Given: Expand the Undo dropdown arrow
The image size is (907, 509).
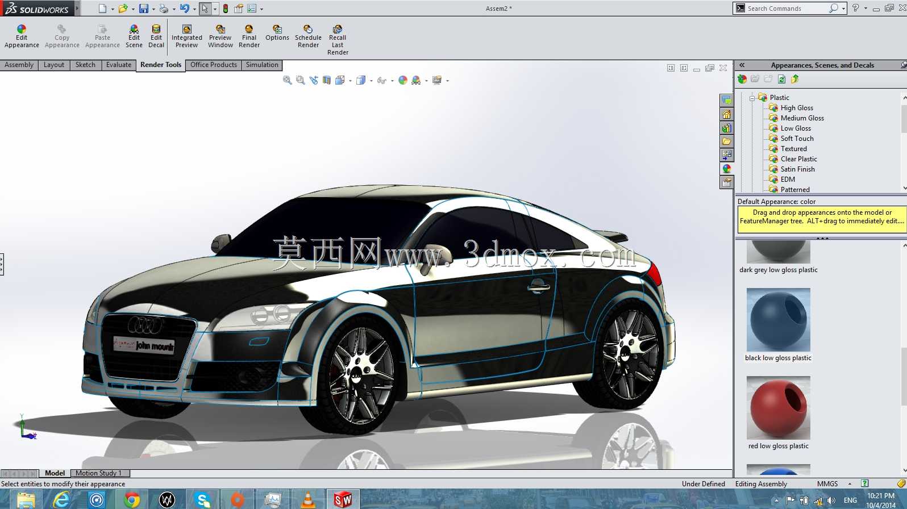Looking at the screenshot, I should pyautogui.click(x=194, y=9).
